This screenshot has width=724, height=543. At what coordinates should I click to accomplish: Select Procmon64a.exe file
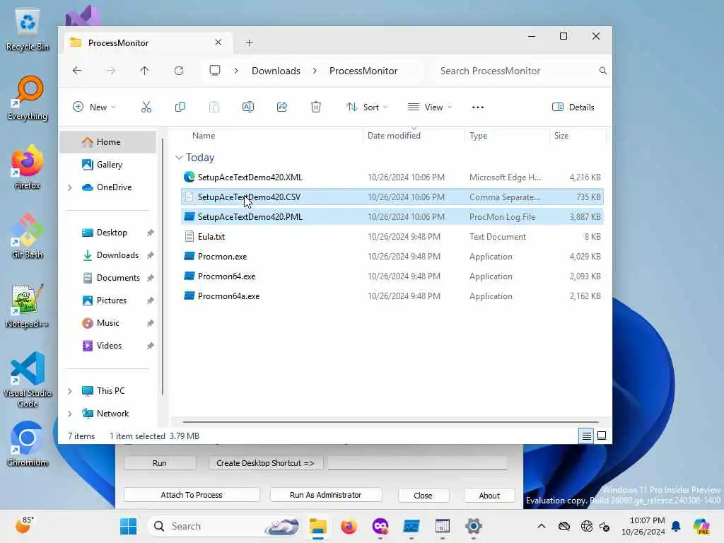(392, 296)
